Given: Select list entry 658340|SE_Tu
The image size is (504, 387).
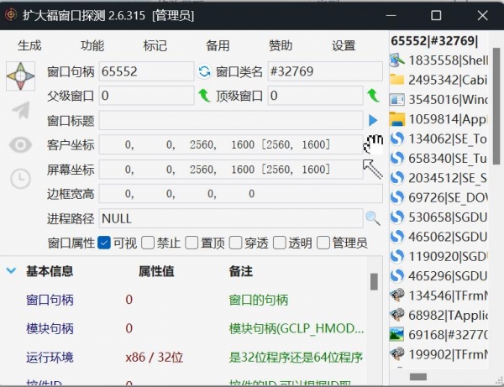Looking at the screenshot, I should tap(438, 159).
